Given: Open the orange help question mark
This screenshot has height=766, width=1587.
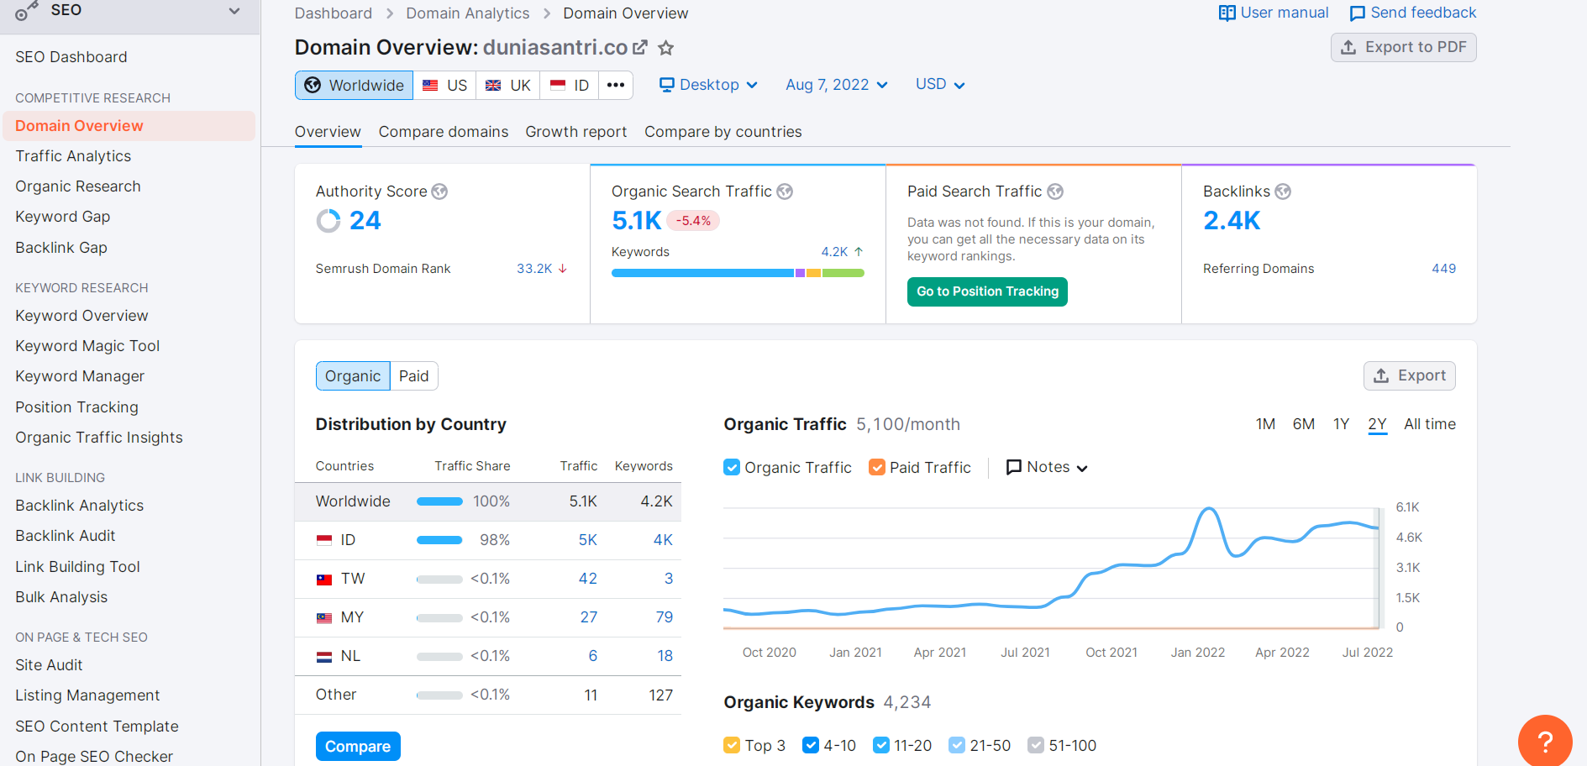Looking at the screenshot, I should pos(1545,741).
